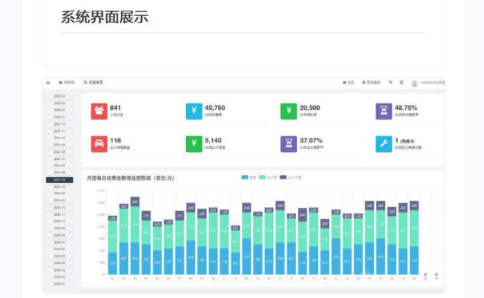Toggle the dark slate legend series swatch

pyautogui.click(x=283, y=177)
